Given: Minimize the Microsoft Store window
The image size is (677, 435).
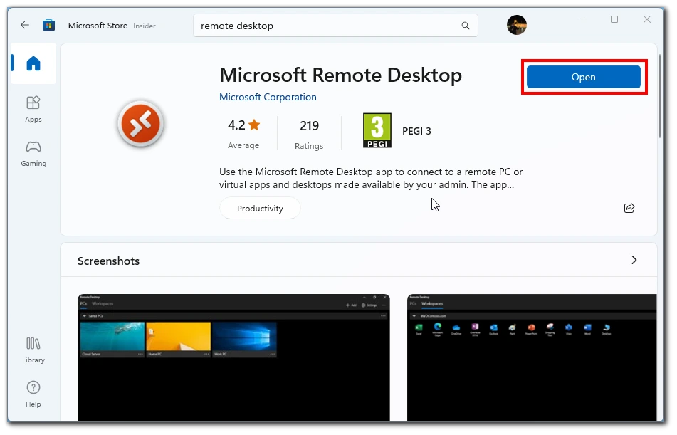Looking at the screenshot, I should coord(582,19).
